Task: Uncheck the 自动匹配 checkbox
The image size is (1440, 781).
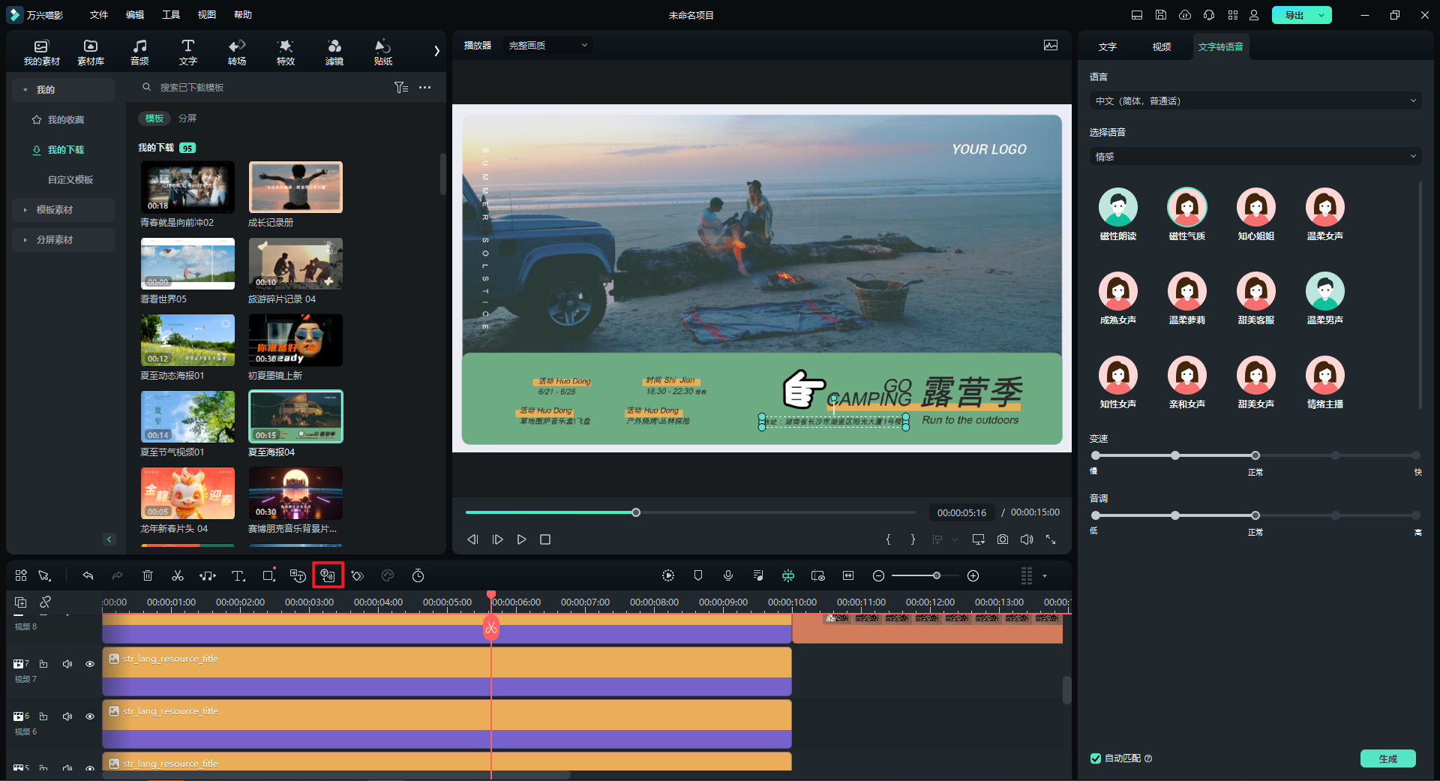Action: [x=1096, y=758]
